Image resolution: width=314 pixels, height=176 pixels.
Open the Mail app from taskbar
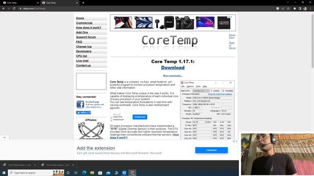pyautogui.click(x=108, y=173)
